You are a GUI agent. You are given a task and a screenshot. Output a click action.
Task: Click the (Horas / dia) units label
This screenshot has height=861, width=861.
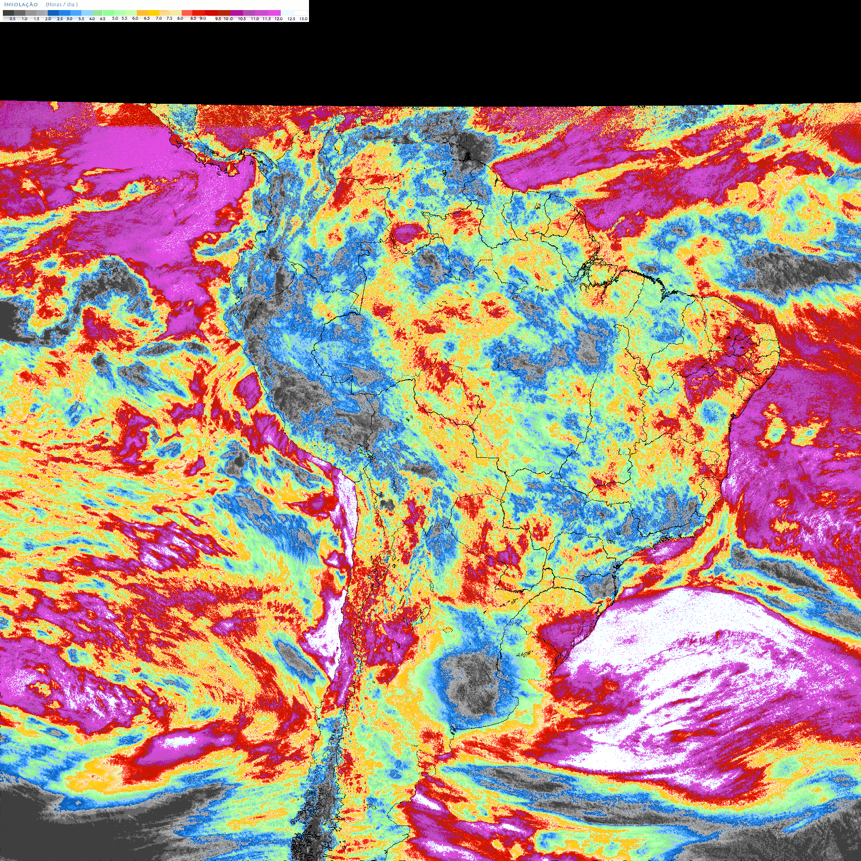(62, 4)
